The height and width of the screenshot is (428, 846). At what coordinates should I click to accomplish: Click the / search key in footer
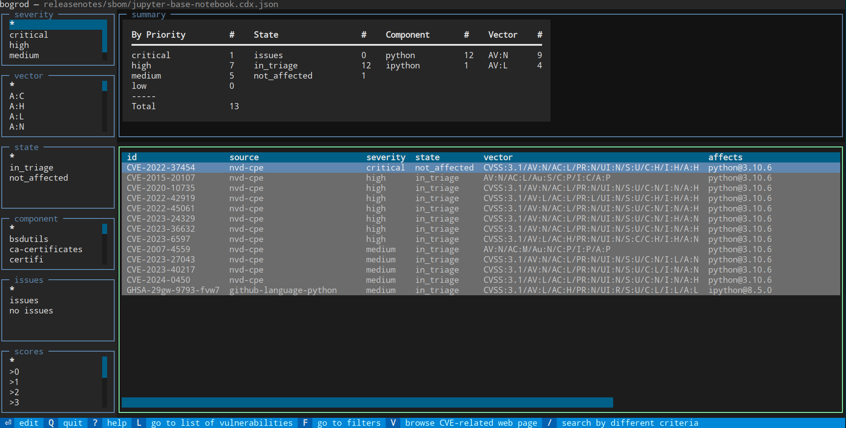550,423
